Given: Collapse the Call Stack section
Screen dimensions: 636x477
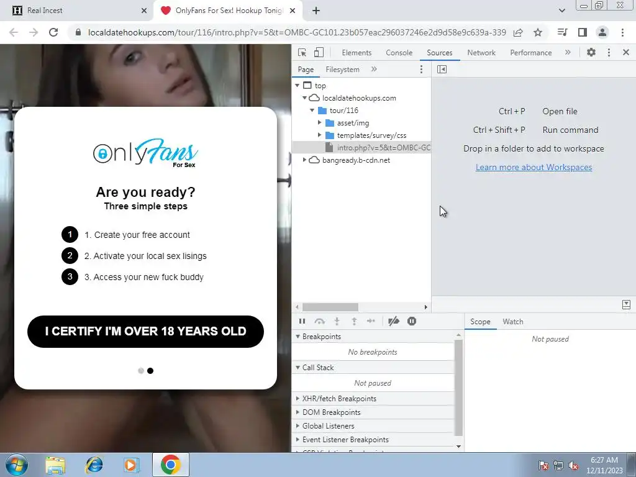Looking at the screenshot, I should (x=298, y=368).
